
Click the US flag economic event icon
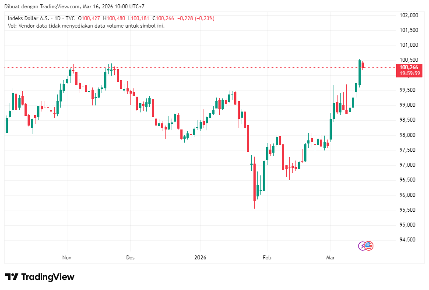(x=369, y=246)
